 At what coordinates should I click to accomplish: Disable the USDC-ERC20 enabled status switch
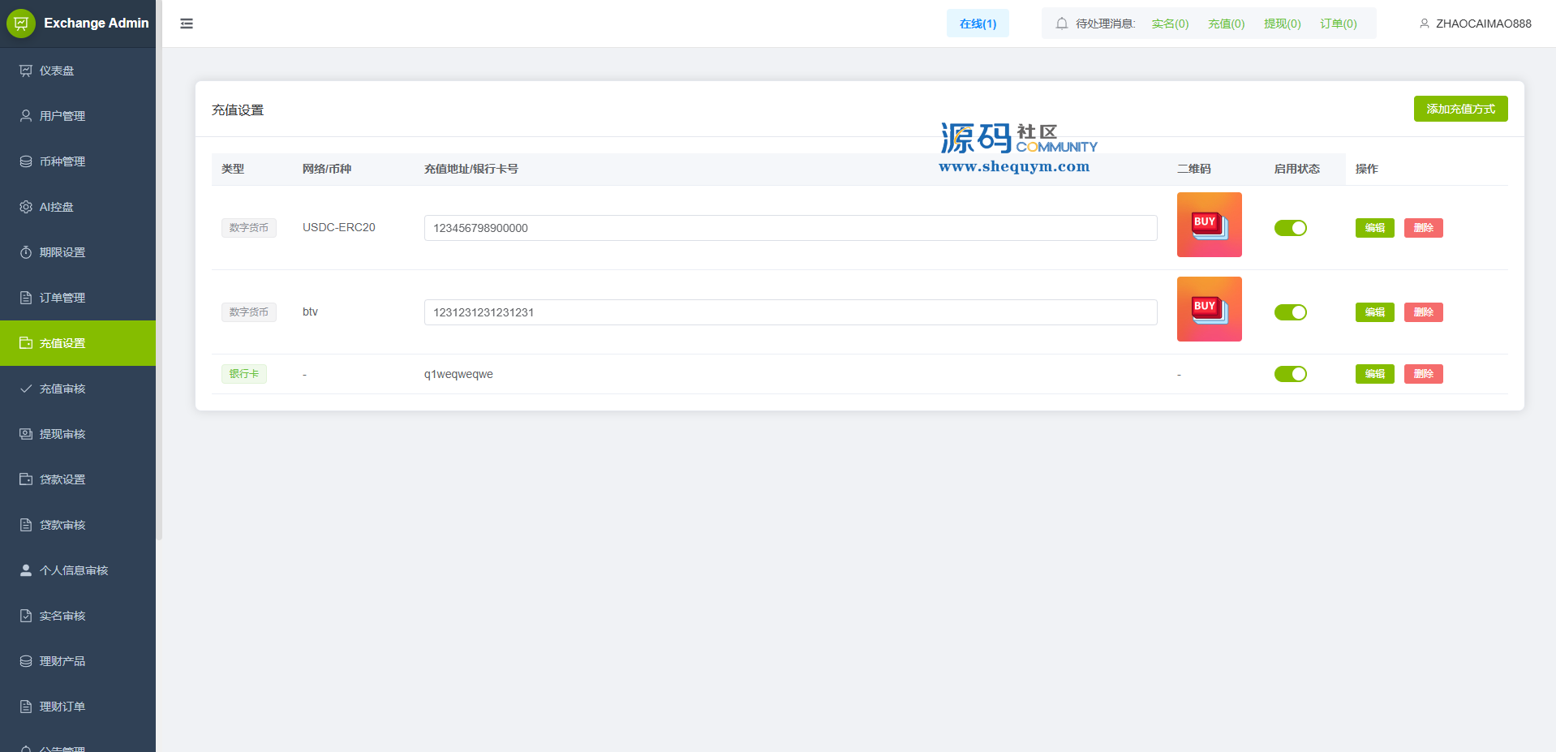pos(1290,228)
